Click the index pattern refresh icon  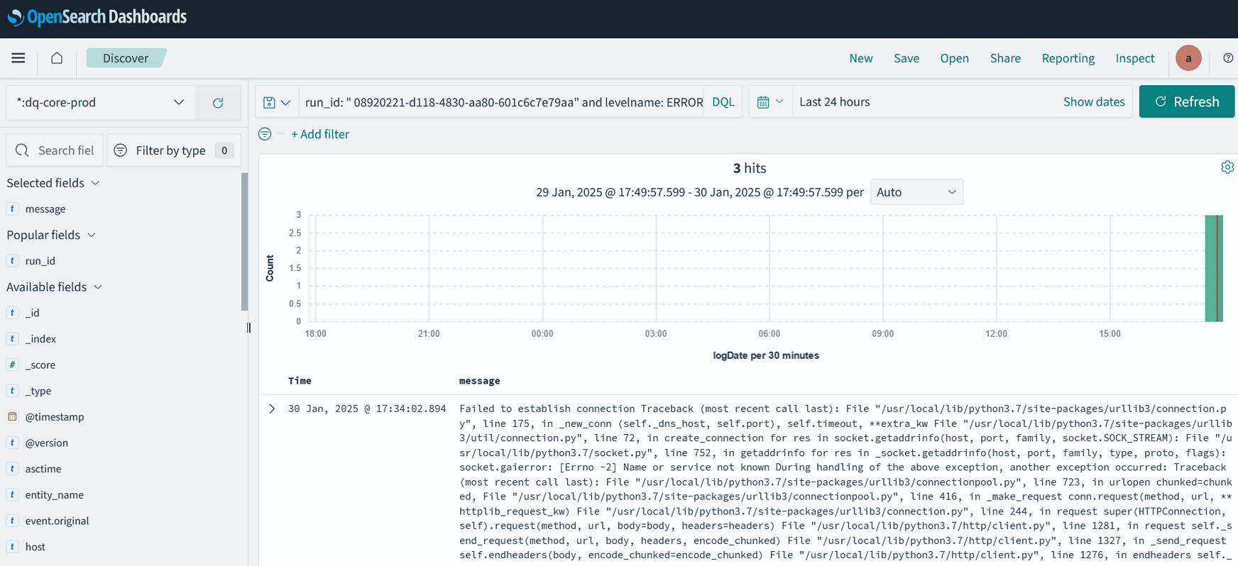point(218,103)
